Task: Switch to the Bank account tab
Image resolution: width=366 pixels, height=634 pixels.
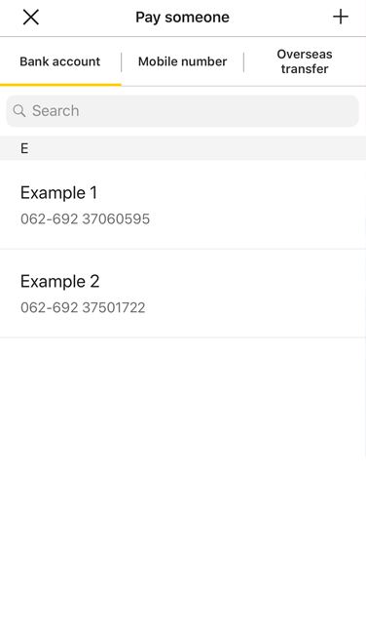Action: point(60,61)
